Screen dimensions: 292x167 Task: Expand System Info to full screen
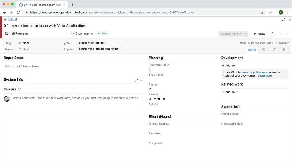[x=137, y=81]
